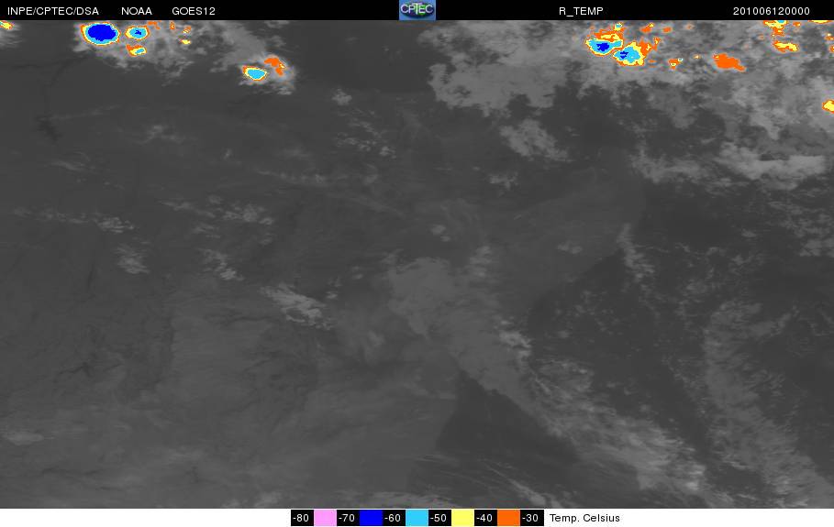
Task: Click the INPE/CPTEC/DSA header text
Action: (53, 11)
